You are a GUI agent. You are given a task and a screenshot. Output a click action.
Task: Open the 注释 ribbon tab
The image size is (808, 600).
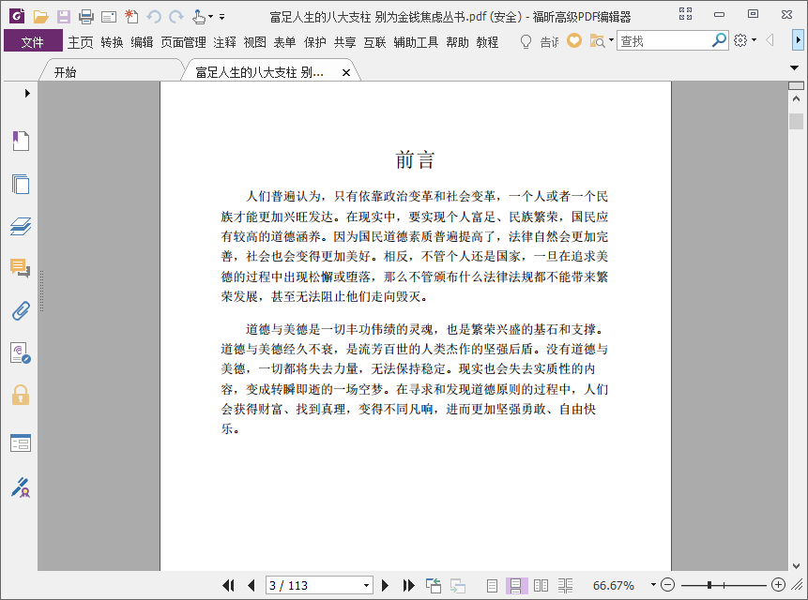[224, 42]
